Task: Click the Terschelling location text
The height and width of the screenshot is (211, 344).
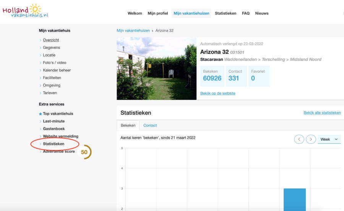Action: click(x=273, y=60)
